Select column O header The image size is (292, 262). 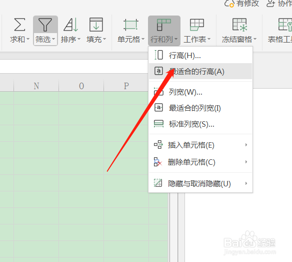81,86
